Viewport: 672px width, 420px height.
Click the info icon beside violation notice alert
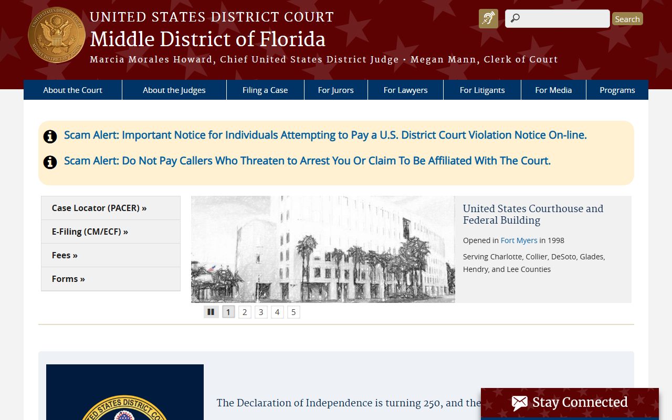click(x=50, y=136)
